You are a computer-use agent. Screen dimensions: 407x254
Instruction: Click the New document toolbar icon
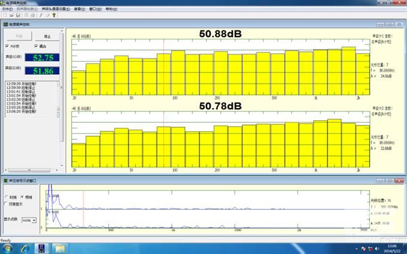point(5,16)
